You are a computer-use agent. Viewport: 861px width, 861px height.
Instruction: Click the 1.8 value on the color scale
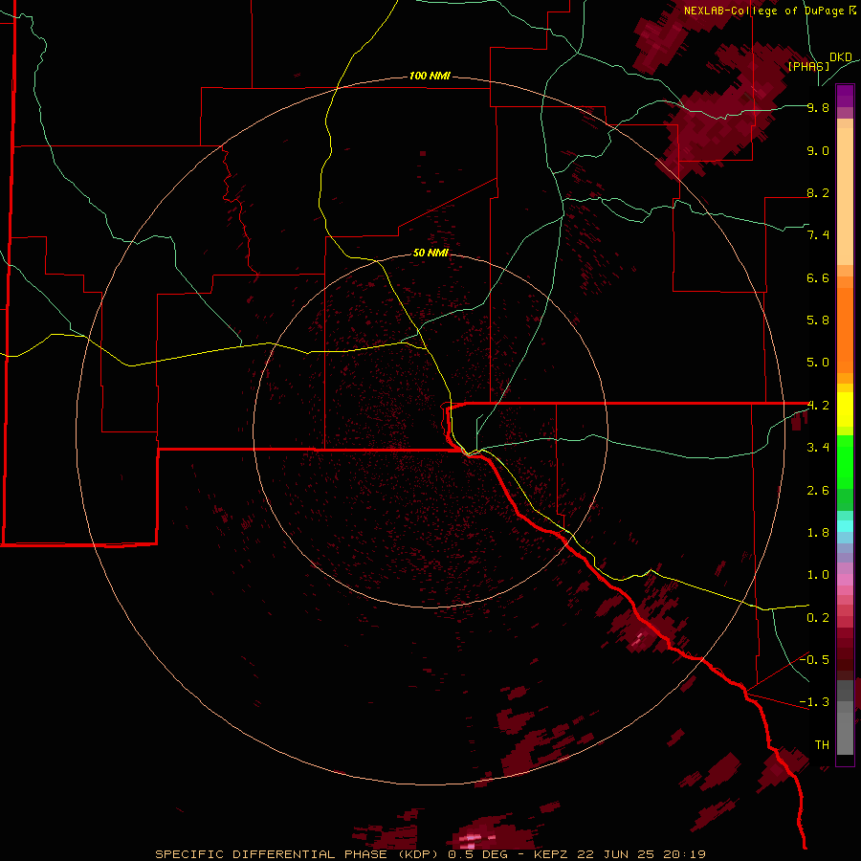pos(818,533)
